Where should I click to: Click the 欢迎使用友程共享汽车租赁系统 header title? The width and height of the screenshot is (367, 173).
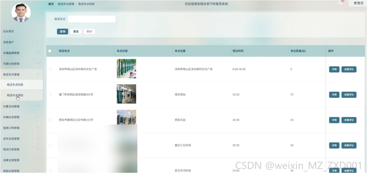pyautogui.click(x=206, y=4)
